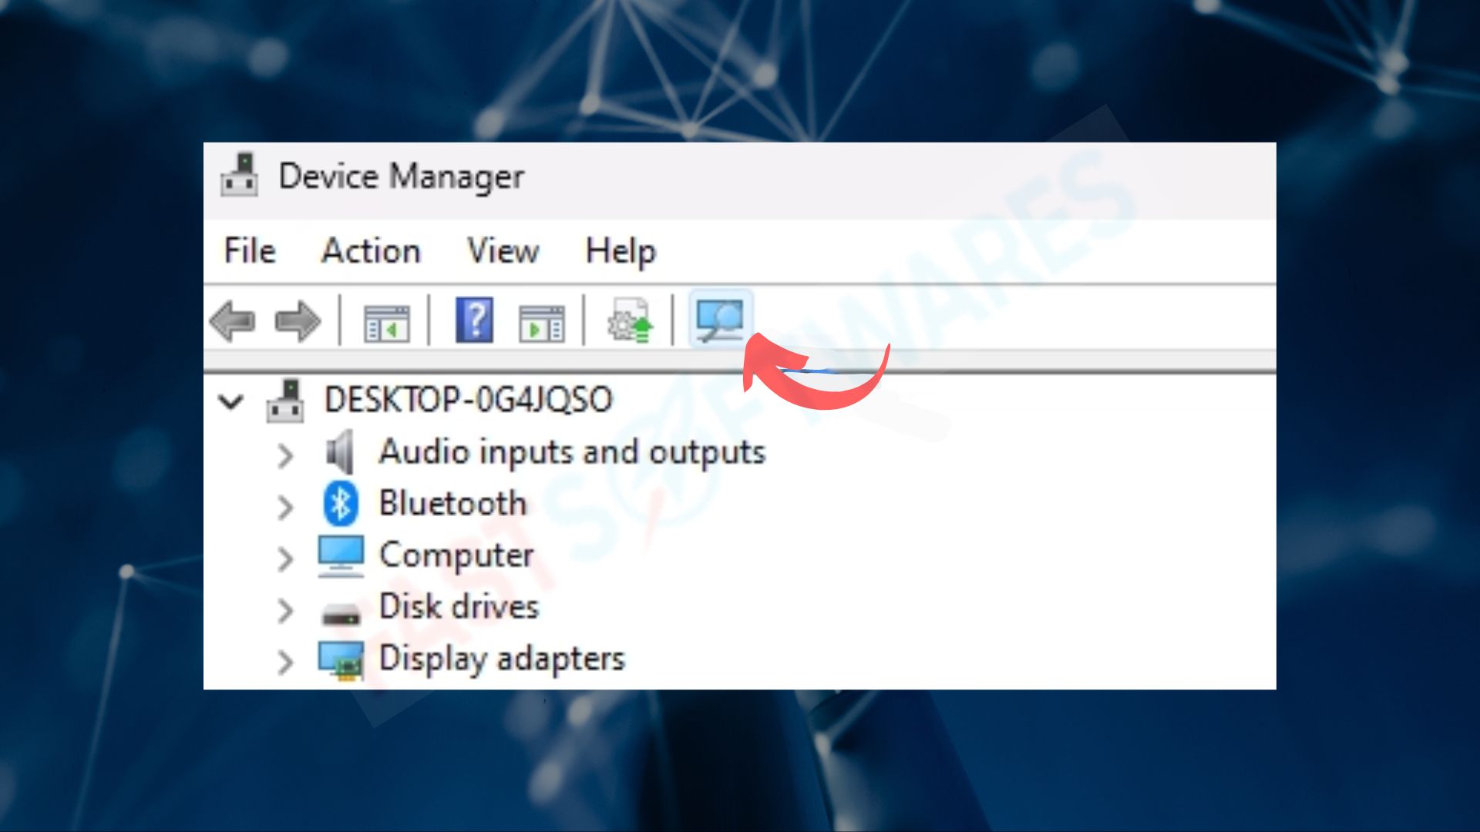The height and width of the screenshot is (832, 1480).
Task: Open the Help menu
Action: (x=621, y=252)
